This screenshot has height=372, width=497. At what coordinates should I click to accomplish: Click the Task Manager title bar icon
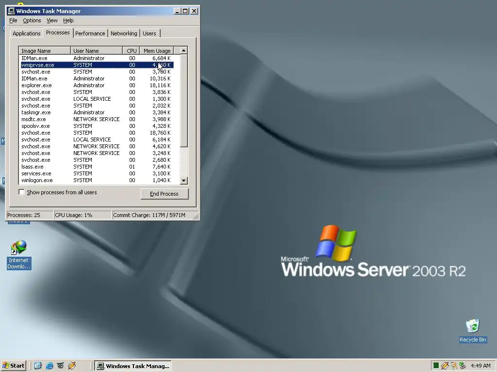pos(11,11)
